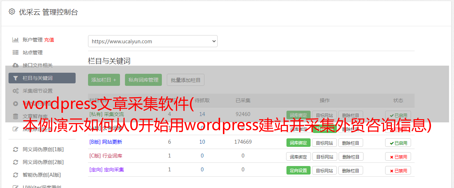Click 词库绑定 in the 网站更新 row

(299, 143)
